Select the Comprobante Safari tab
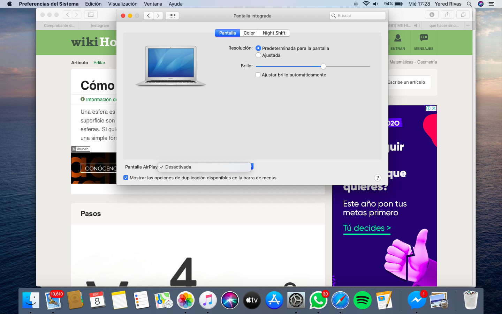502x314 pixels. 59,25
